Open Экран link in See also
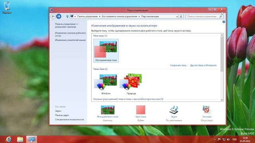The height and width of the screenshot is (143, 255). 58,111
